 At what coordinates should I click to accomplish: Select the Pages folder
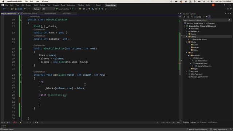coord(195,69)
